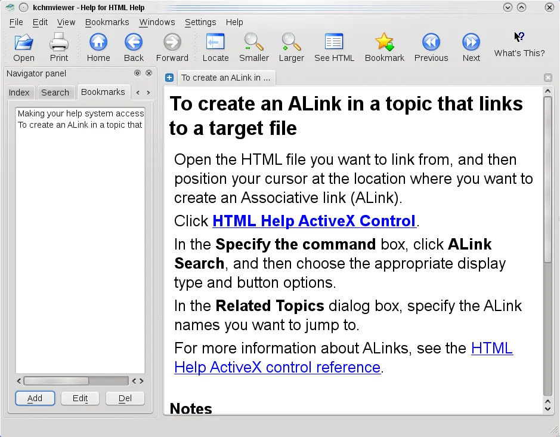Select the 'Making your help system access' bookmark
Image resolution: width=560 pixels, height=437 pixels.
tap(79, 113)
